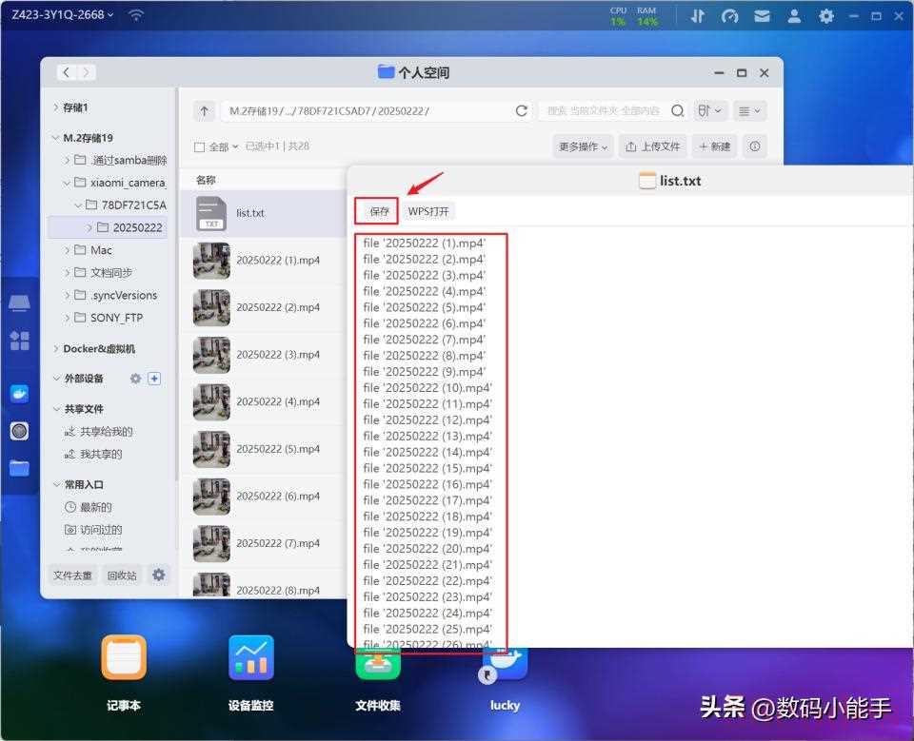Image resolution: width=914 pixels, height=741 pixels.
Task: Click the file search input field
Action: pyautogui.click(x=604, y=111)
